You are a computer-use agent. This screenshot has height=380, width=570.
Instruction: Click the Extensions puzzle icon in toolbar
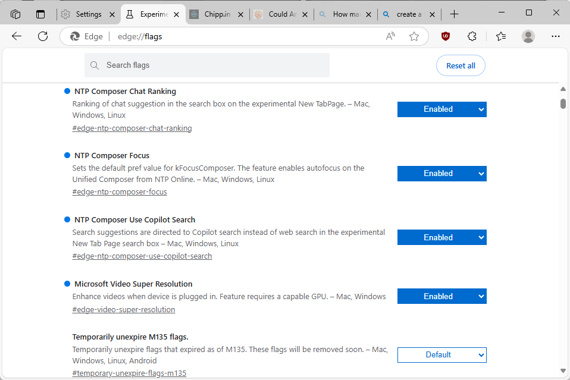(472, 36)
